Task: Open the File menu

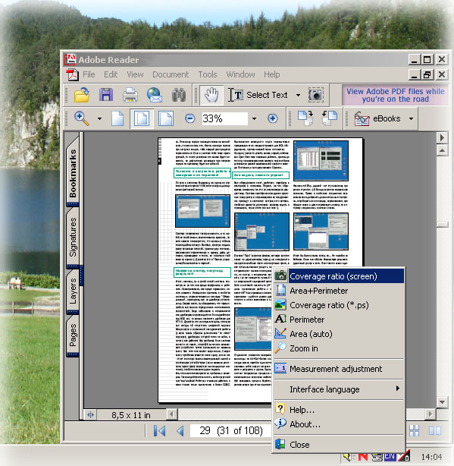Action: pyautogui.click(x=89, y=74)
